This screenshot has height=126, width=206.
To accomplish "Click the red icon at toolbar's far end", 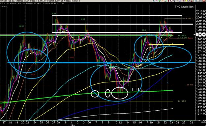I will click(x=204, y=1).
